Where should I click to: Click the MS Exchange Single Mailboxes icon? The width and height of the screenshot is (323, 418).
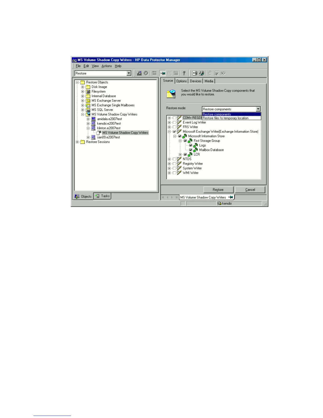(x=88, y=105)
